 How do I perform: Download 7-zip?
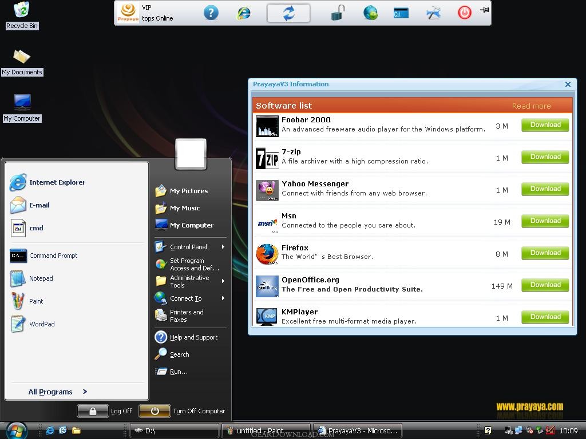point(545,157)
